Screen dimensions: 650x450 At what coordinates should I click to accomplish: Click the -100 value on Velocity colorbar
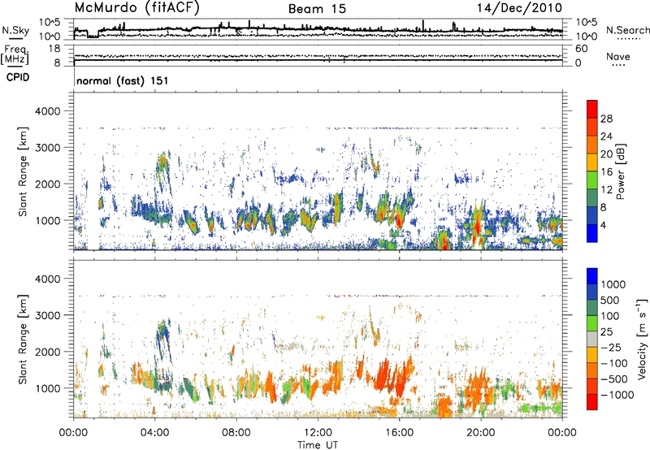(x=614, y=363)
